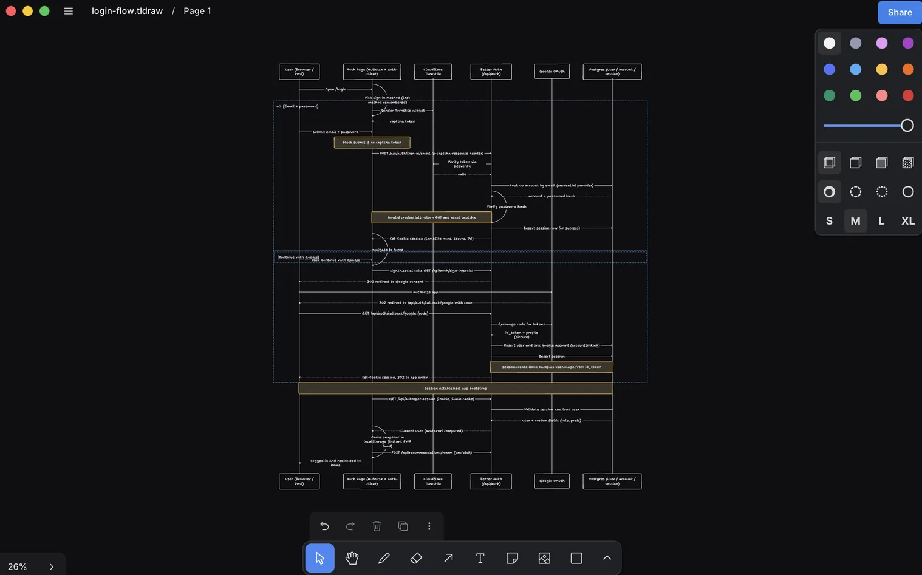Select the 'invalid credentials return 401' note
The width and height of the screenshot is (922, 575).
pos(431,217)
